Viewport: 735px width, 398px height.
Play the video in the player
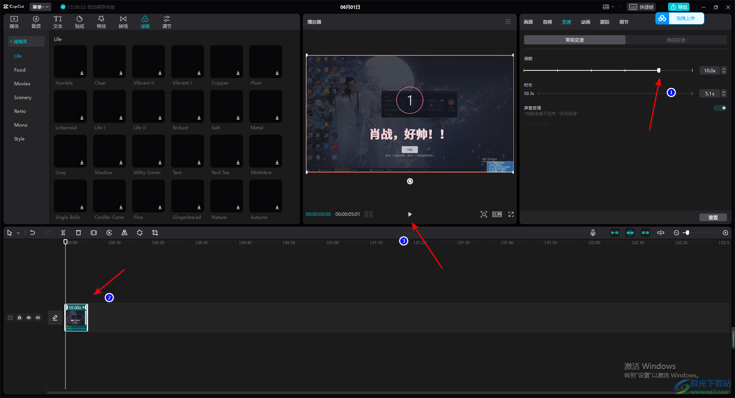tap(410, 214)
